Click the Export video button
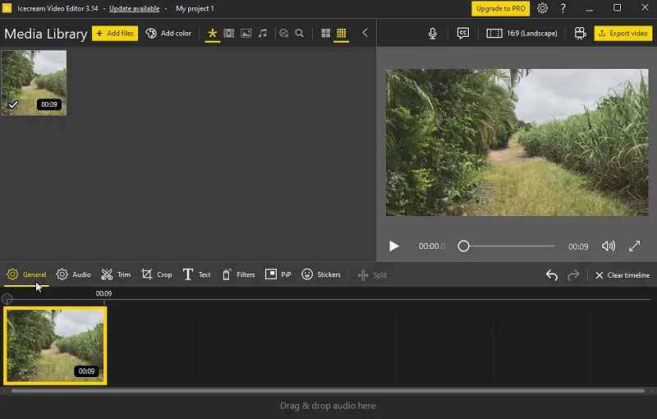Viewport: 657px width, 419px height. 623,34
